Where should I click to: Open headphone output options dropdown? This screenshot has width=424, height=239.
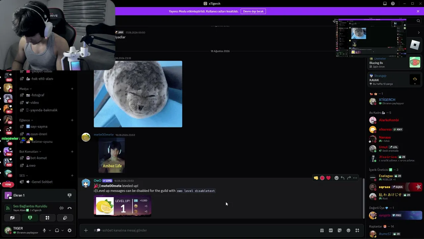click(x=63, y=230)
